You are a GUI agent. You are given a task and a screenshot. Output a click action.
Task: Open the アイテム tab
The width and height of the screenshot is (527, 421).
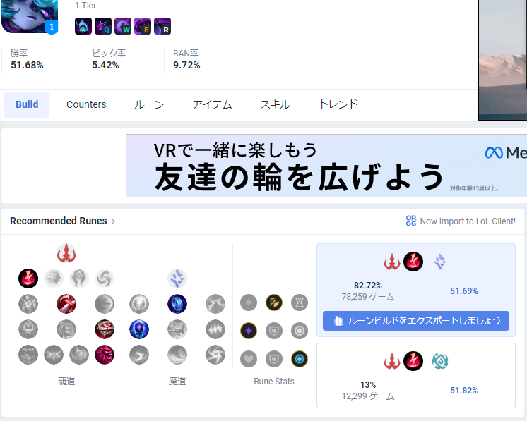pos(212,104)
